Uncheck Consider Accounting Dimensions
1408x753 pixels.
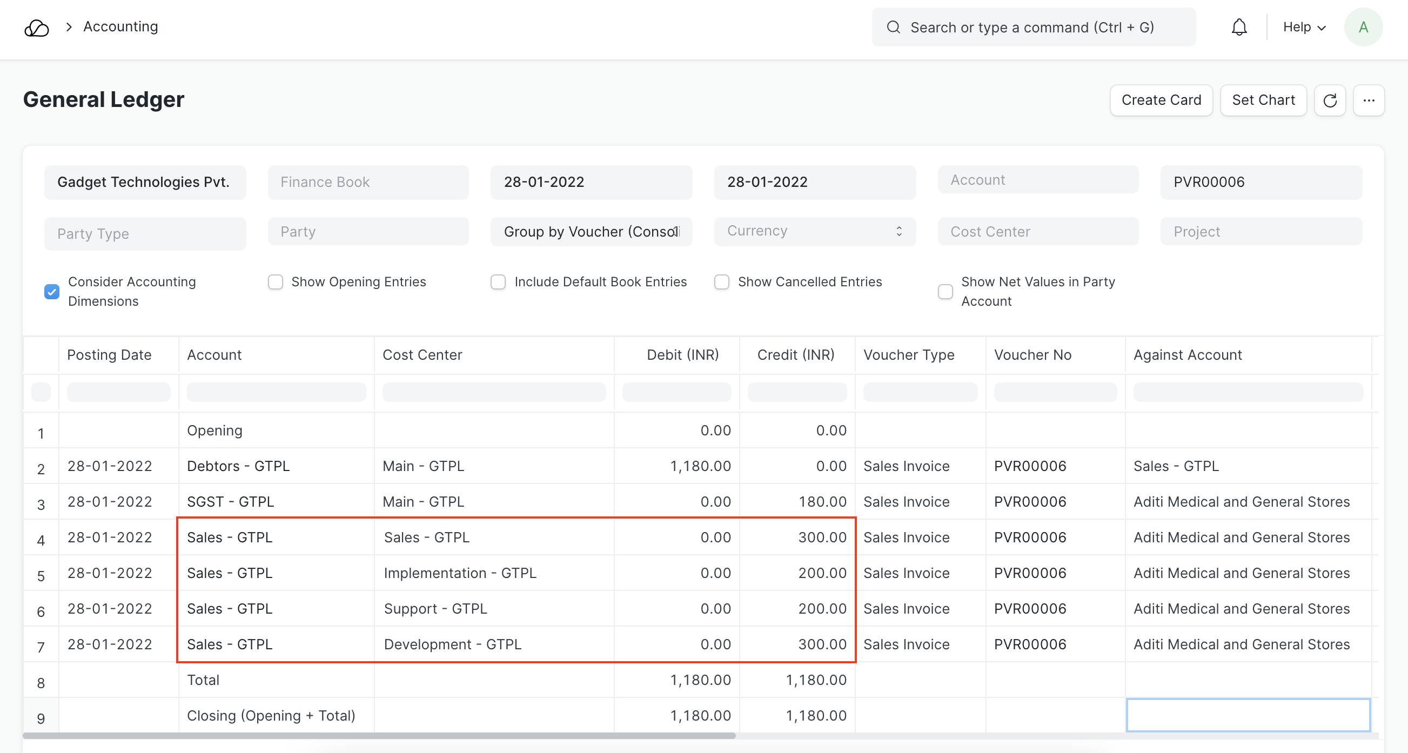point(52,291)
